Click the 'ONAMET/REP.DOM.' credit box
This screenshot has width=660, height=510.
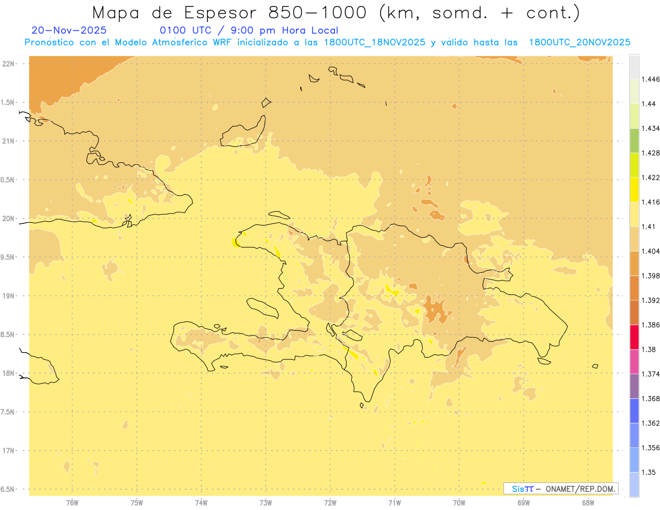(561, 489)
